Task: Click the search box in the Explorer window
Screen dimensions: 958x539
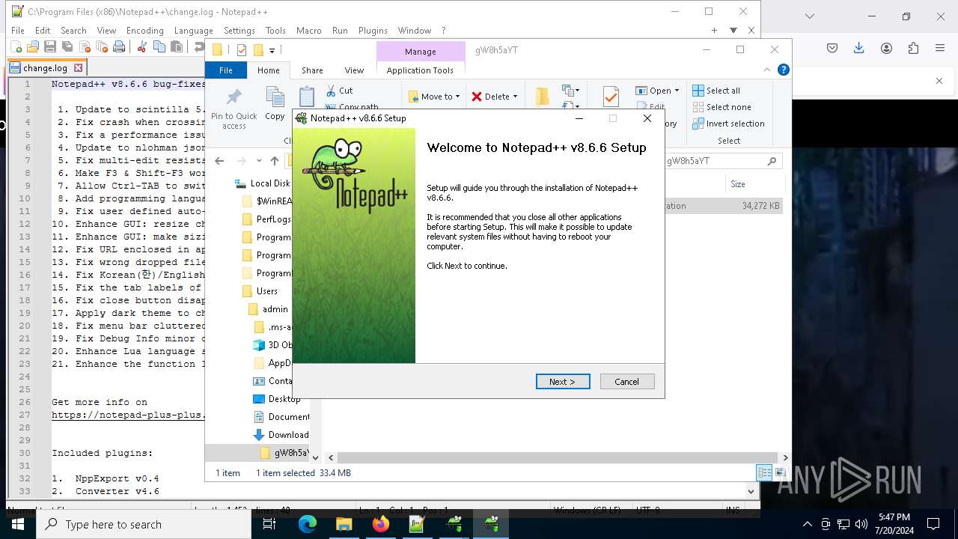Action: click(x=723, y=161)
